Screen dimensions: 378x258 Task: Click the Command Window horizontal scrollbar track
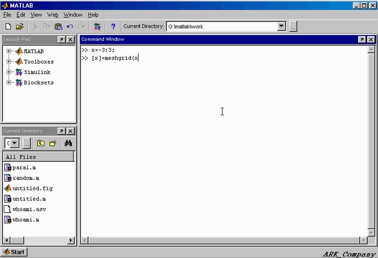tap(224, 240)
